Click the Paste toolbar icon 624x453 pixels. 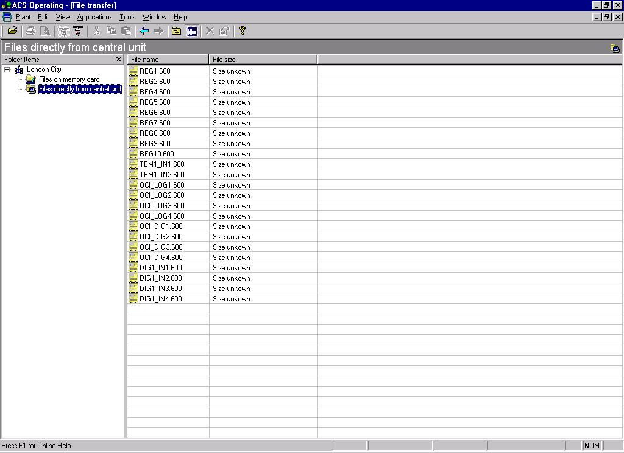(126, 30)
